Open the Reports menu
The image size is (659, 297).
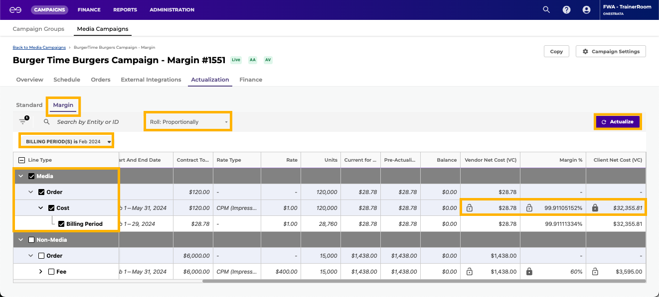125,9
